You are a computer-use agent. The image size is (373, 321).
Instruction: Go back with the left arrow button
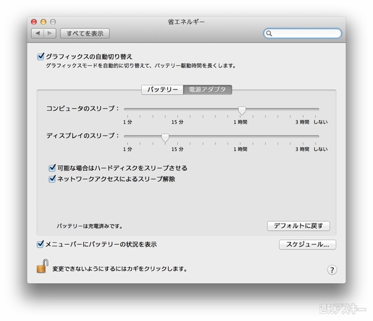coord(37,34)
